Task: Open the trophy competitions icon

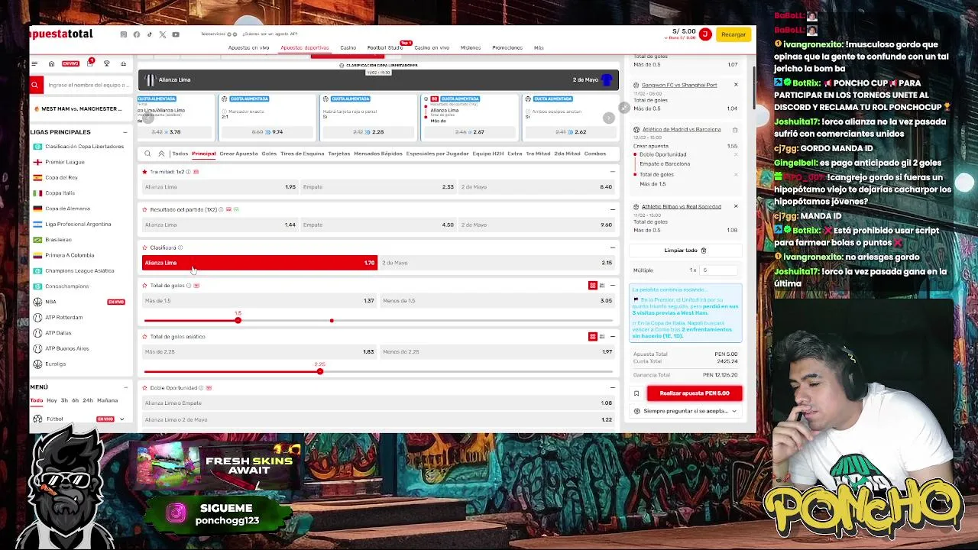Action: 106,64
